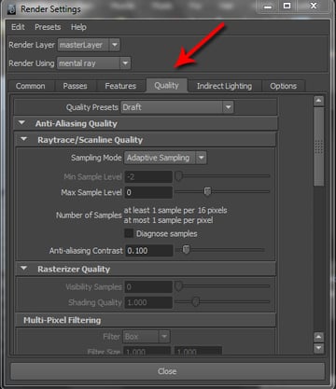This screenshot has height=389, width=336.
Task: Click the Max Sample Level field
Action: 148,192
